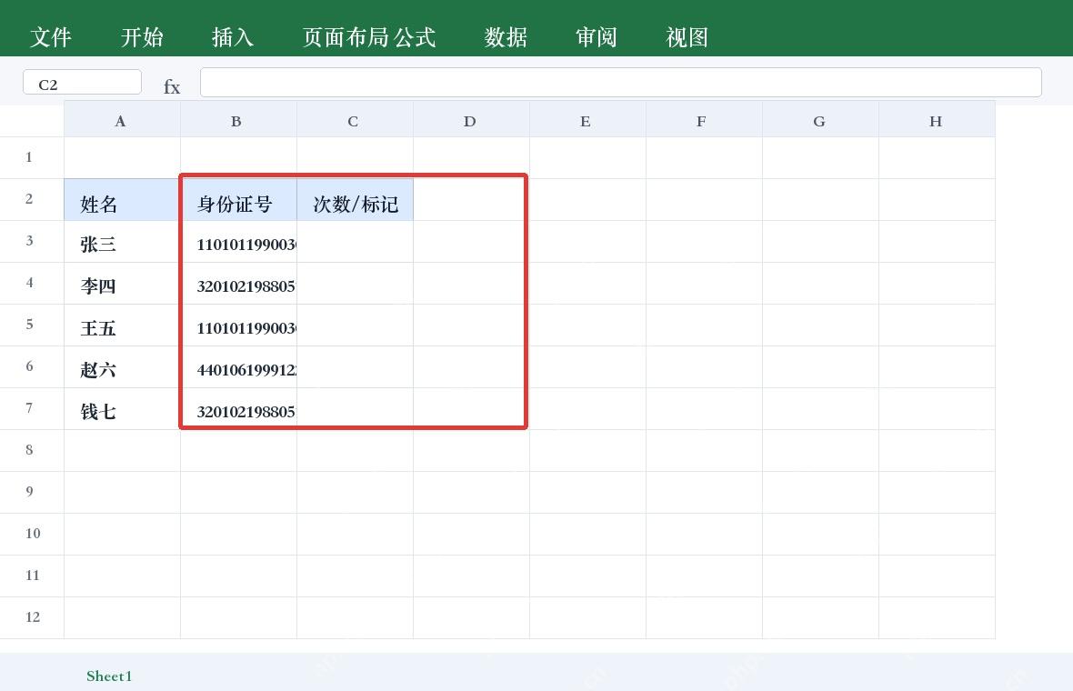Select row 12 header
Image resolution: width=1073 pixels, height=691 pixels.
click(x=32, y=617)
